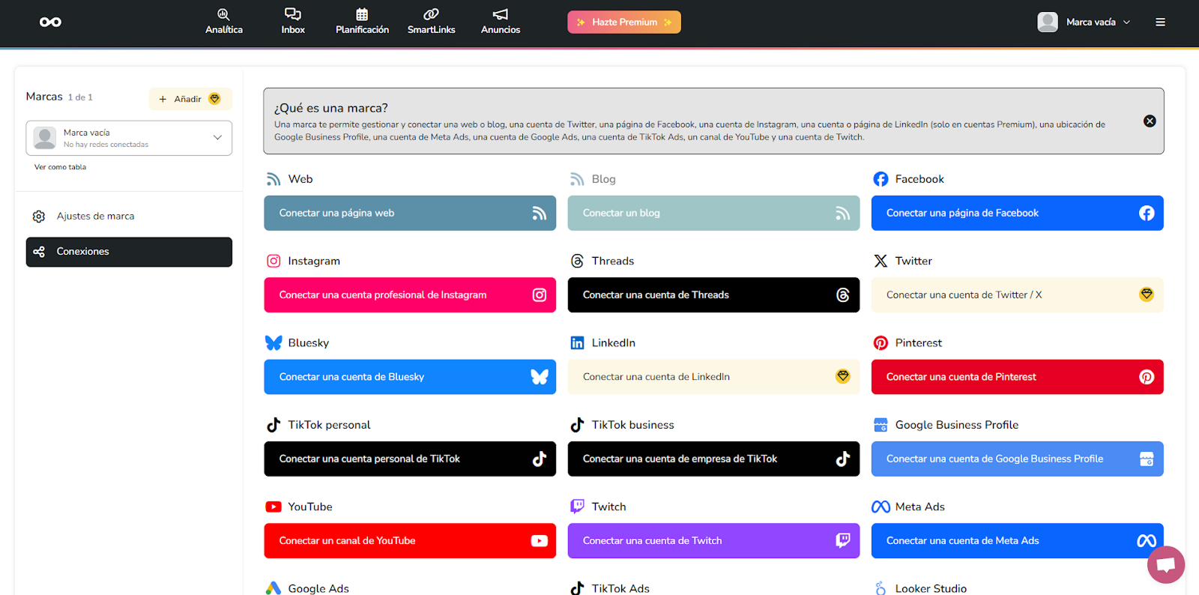Click the "Google Ads" section label
The width and height of the screenshot is (1199, 595).
[318, 588]
